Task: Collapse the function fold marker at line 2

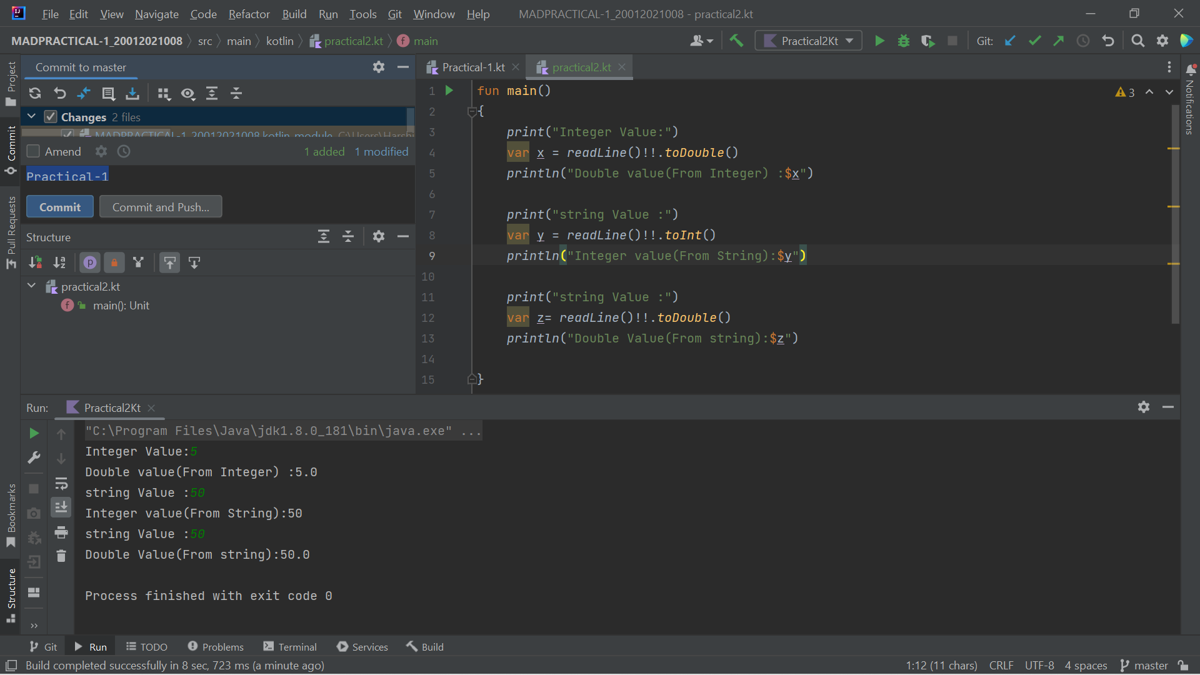Action: (x=472, y=112)
